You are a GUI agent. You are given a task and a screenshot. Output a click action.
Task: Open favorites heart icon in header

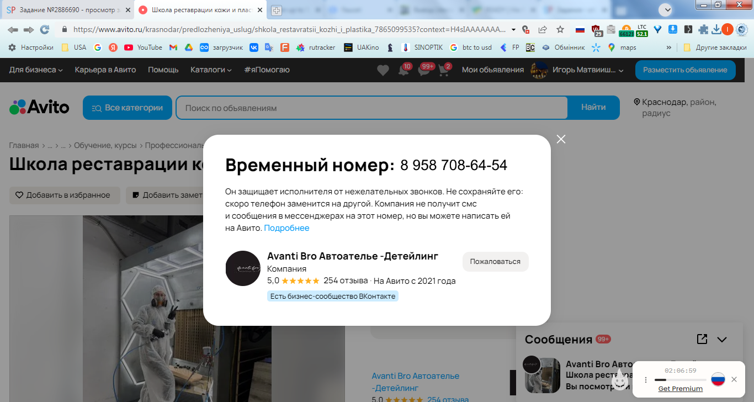(x=383, y=70)
